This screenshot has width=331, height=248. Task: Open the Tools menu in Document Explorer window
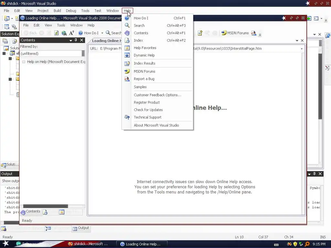pos(61,25)
